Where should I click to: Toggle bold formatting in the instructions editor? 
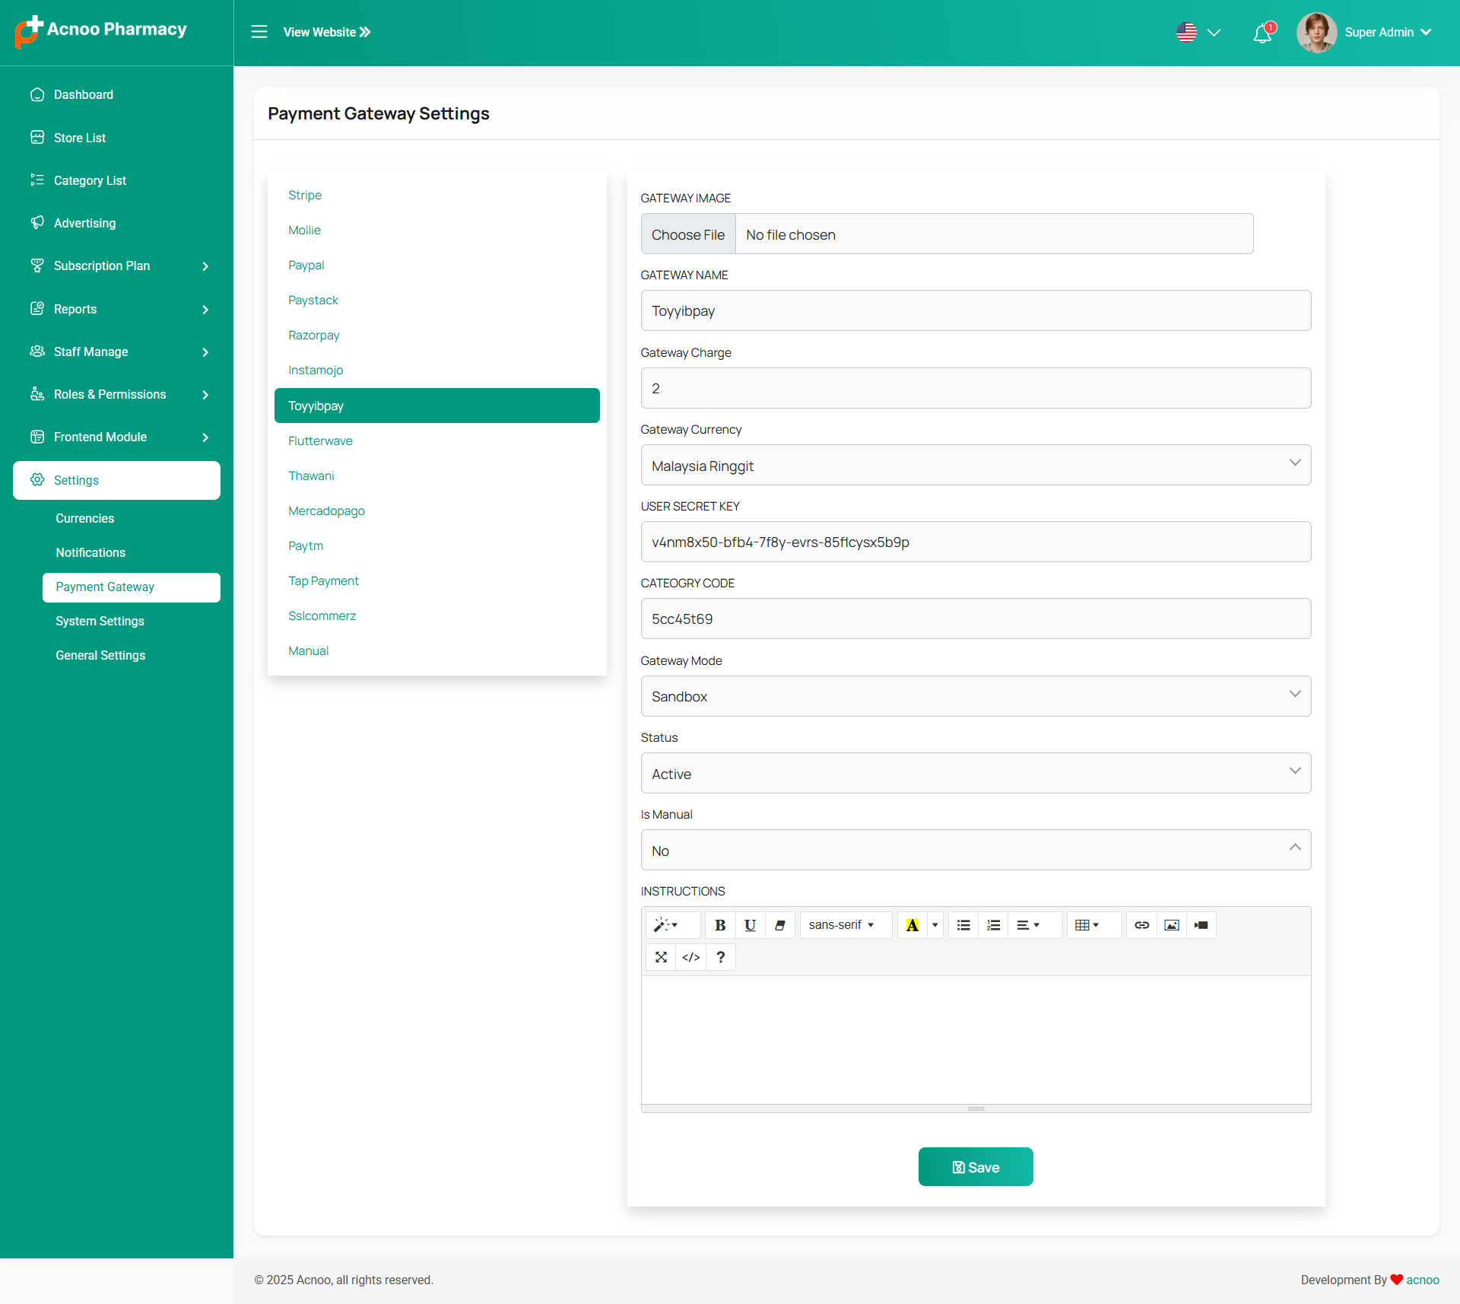pyautogui.click(x=719, y=925)
